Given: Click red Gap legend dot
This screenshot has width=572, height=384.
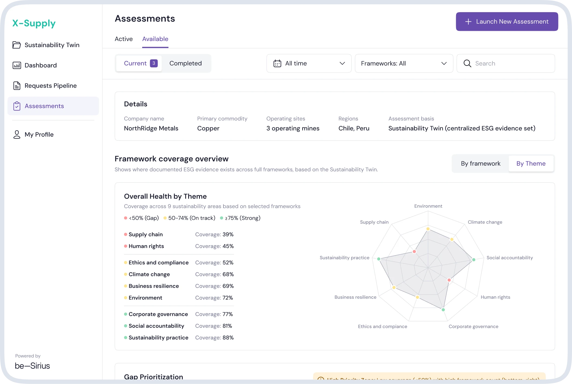Looking at the screenshot, I should [x=126, y=218].
